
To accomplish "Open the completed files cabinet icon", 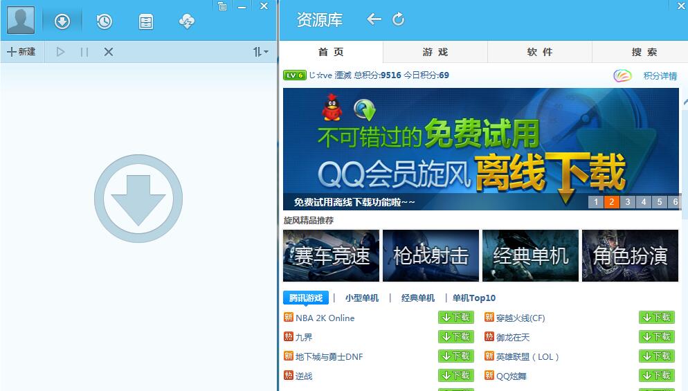I will coord(145,21).
